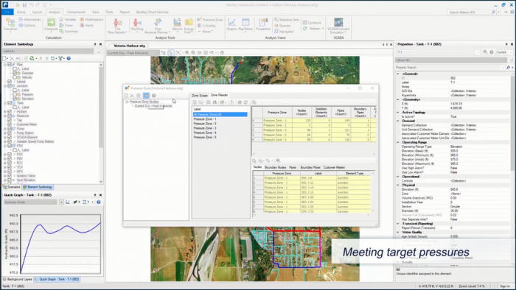Open the Darwin calibration tool
516x290 pixels.
pyautogui.click(x=177, y=25)
